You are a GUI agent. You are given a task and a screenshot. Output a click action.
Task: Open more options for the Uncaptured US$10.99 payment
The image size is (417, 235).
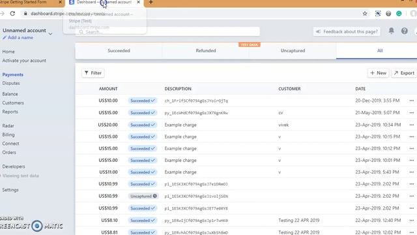point(411,196)
